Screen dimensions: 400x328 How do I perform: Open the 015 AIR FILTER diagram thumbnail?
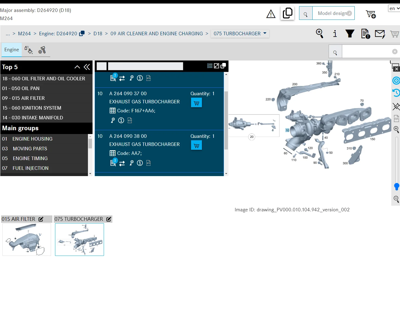[27, 240]
